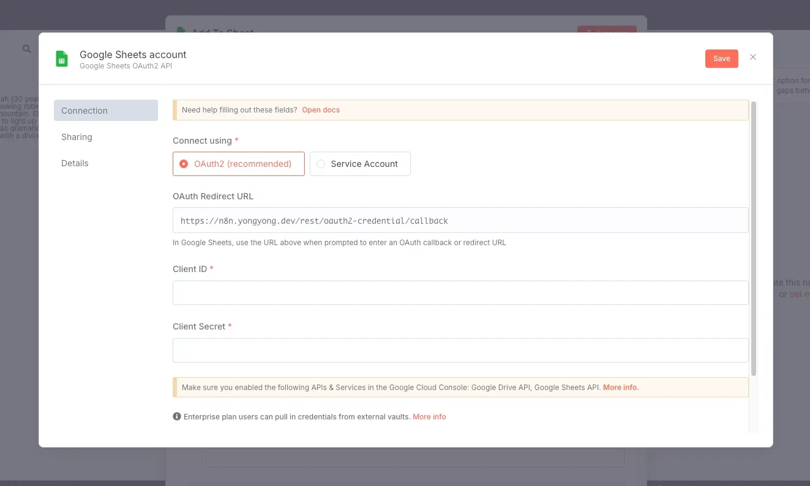Go to the Details tab
This screenshot has width=810, height=486.
[75, 163]
